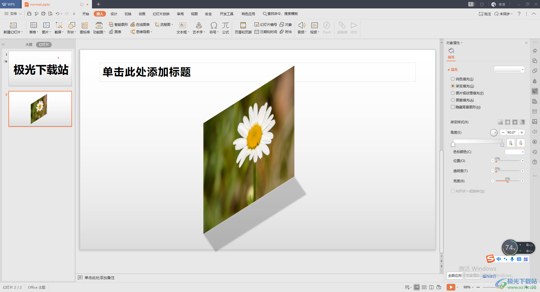Choose the second gradient style (渐变样式) button

508,122
